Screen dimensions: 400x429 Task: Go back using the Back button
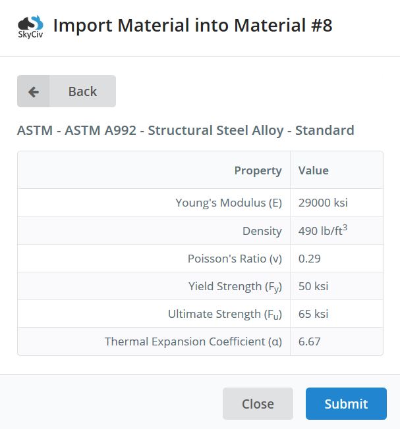67,91
